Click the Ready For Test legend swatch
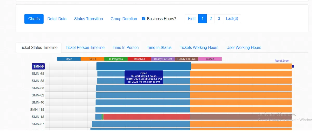 (163, 59)
